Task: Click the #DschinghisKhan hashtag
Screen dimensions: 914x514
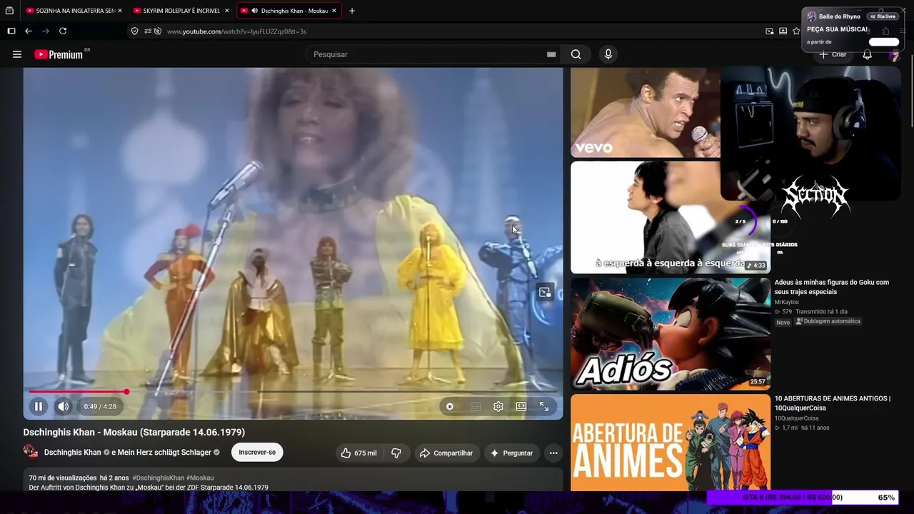Action: pos(158,478)
